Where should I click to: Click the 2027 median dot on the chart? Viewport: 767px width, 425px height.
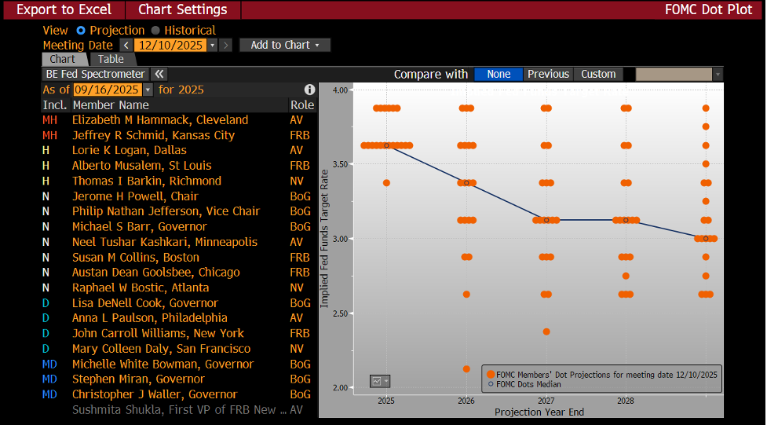point(546,220)
